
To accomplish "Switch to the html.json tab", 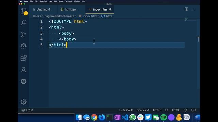I will coord(71,9).
